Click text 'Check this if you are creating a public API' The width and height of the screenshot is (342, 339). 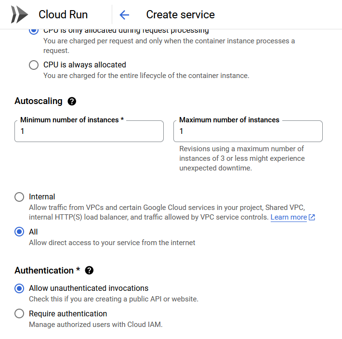(95, 299)
